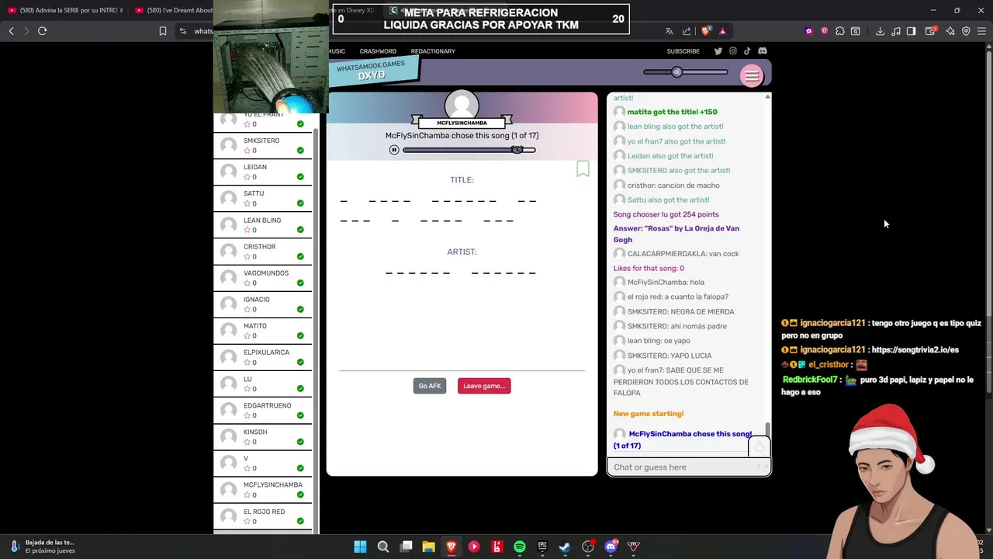Select player EL ROJO RED in list
This screenshot has width=993, height=559.
pyautogui.click(x=263, y=516)
